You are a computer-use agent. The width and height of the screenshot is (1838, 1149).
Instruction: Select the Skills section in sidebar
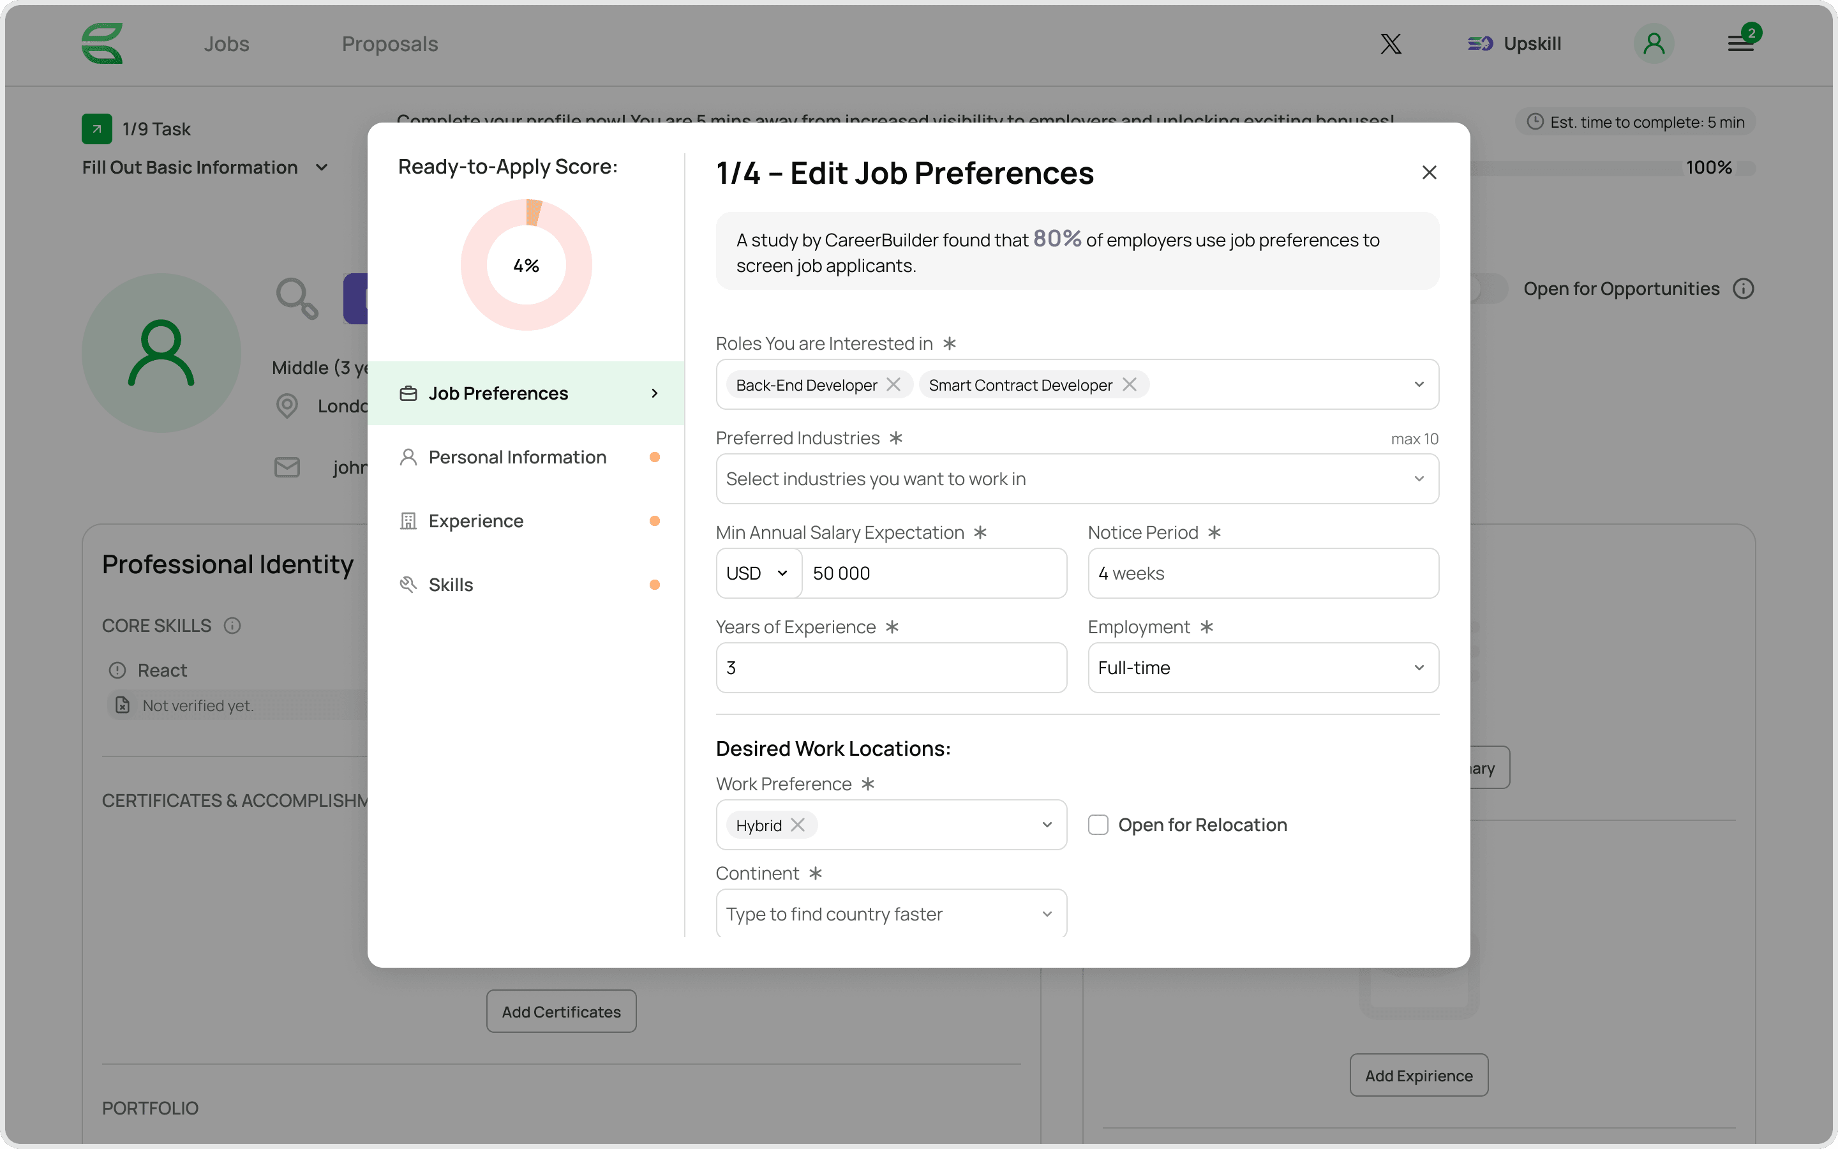(451, 584)
